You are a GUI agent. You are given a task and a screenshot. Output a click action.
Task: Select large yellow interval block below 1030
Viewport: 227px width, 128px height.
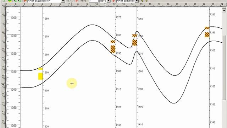point(40,76)
